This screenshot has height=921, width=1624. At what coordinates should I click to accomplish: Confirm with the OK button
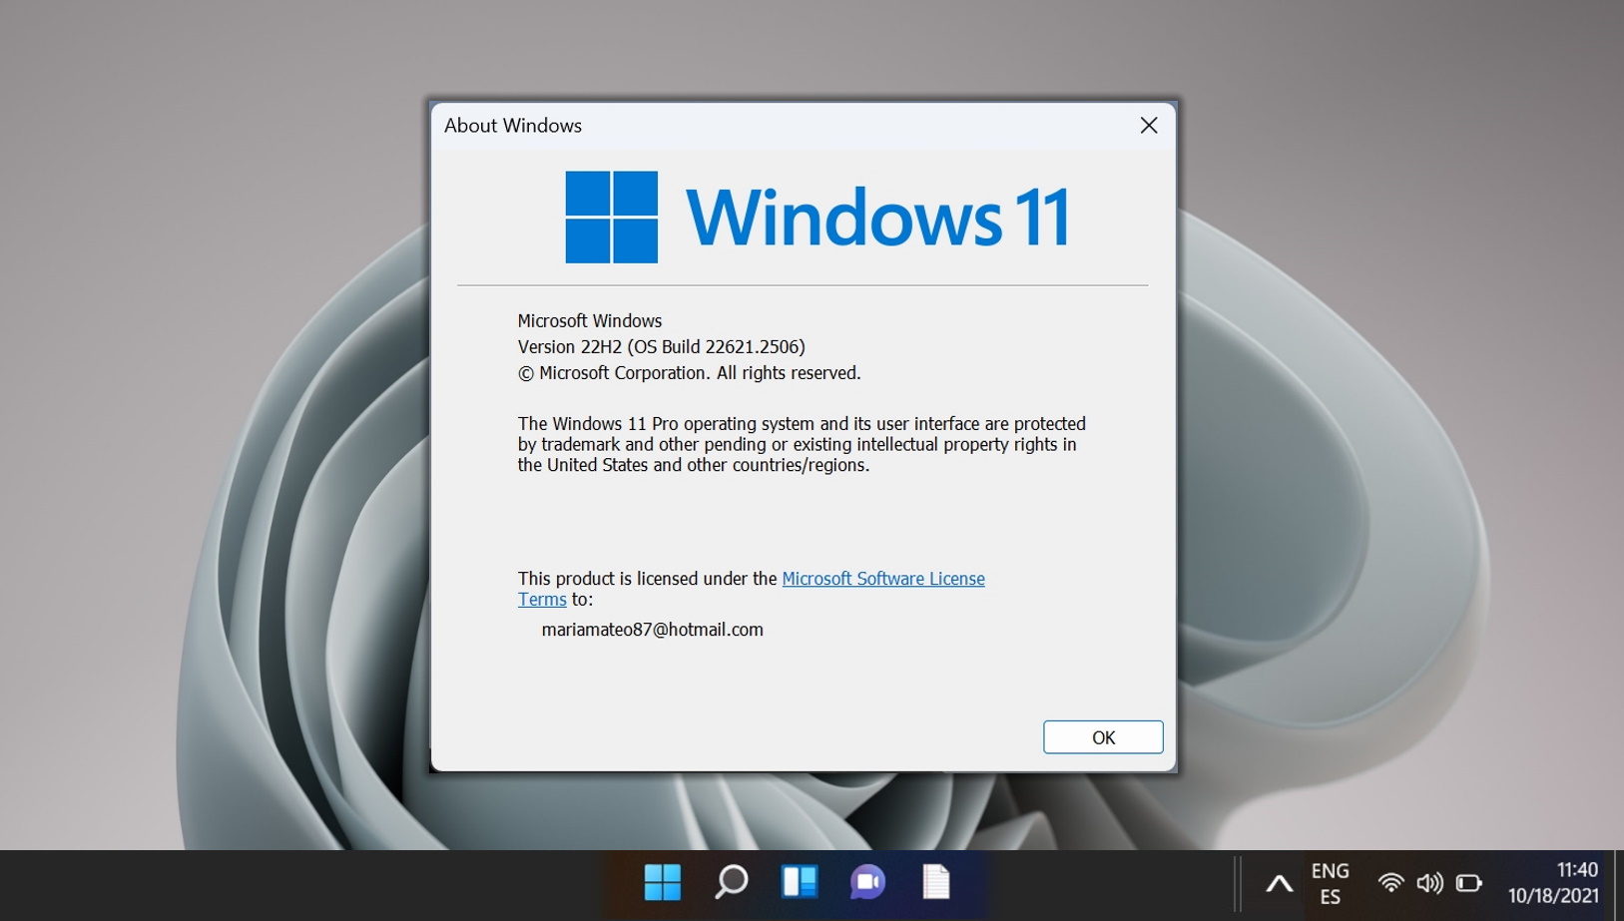tap(1102, 737)
